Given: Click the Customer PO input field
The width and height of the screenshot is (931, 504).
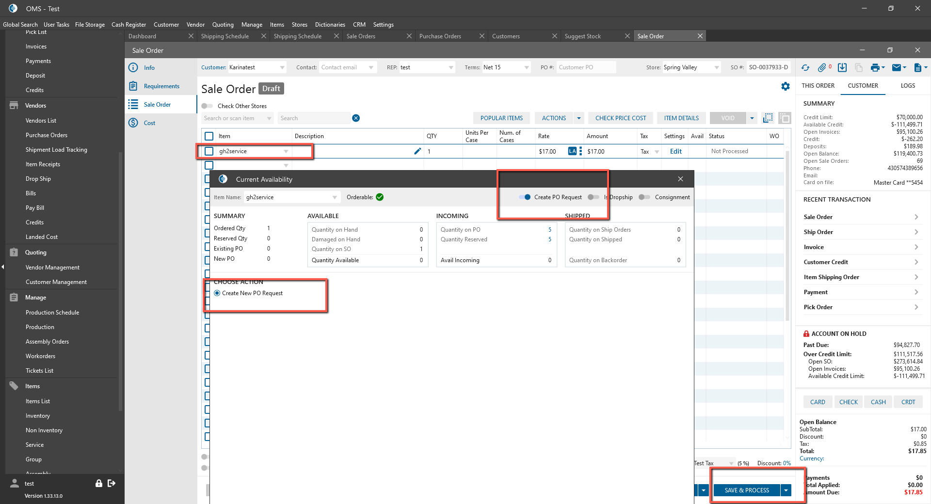Looking at the screenshot, I should (586, 67).
